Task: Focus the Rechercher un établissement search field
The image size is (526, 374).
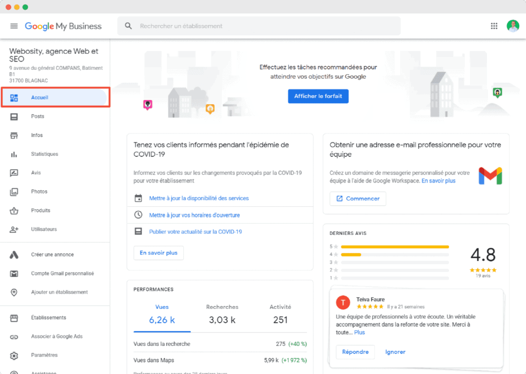Action: pos(259,26)
